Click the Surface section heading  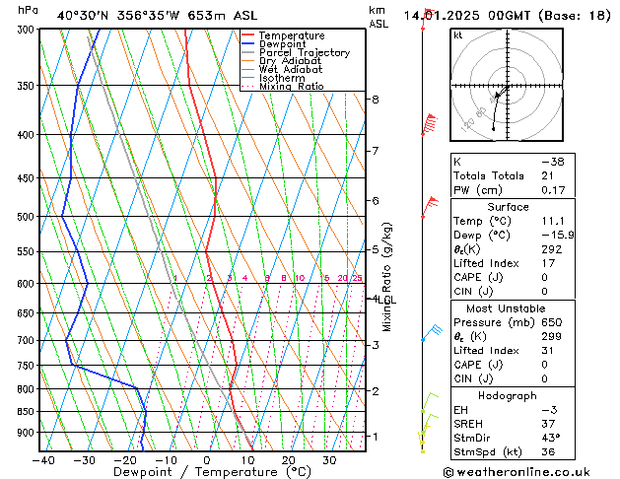click(508, 207)
